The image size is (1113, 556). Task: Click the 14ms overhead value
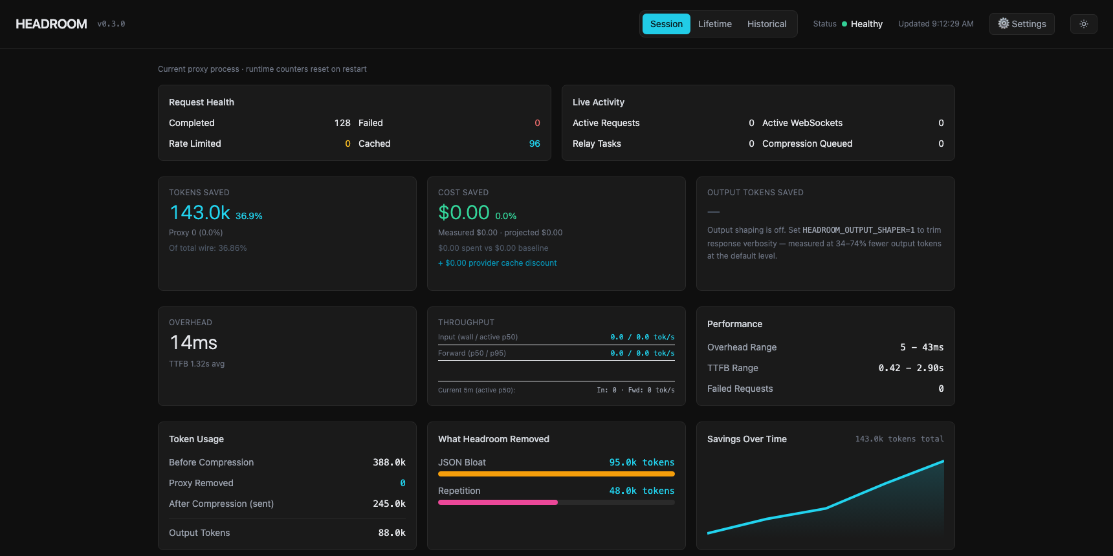coord(193,343)
